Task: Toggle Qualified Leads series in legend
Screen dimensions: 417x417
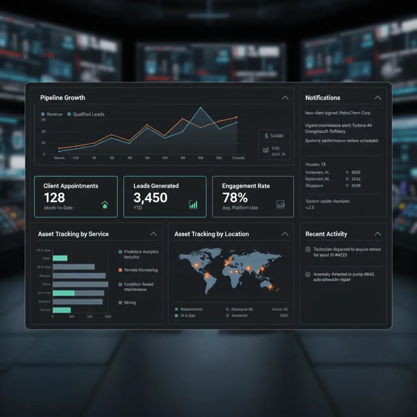Action: point(86,114)
